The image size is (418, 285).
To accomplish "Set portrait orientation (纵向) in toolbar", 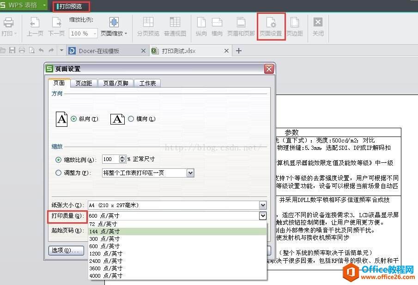I will pos(201,27).
